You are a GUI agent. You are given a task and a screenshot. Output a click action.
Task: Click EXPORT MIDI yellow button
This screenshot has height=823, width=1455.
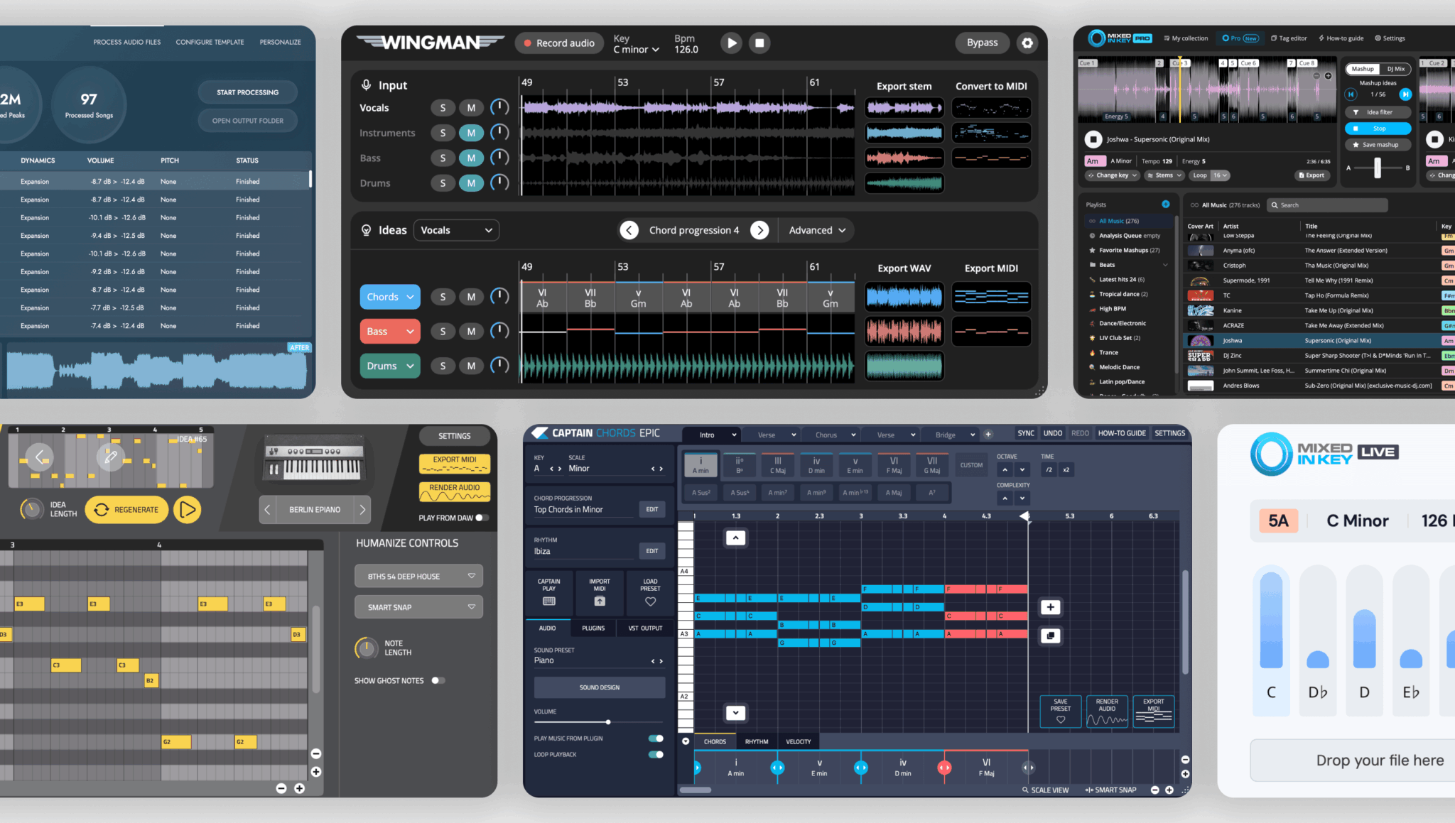point(455,464)
